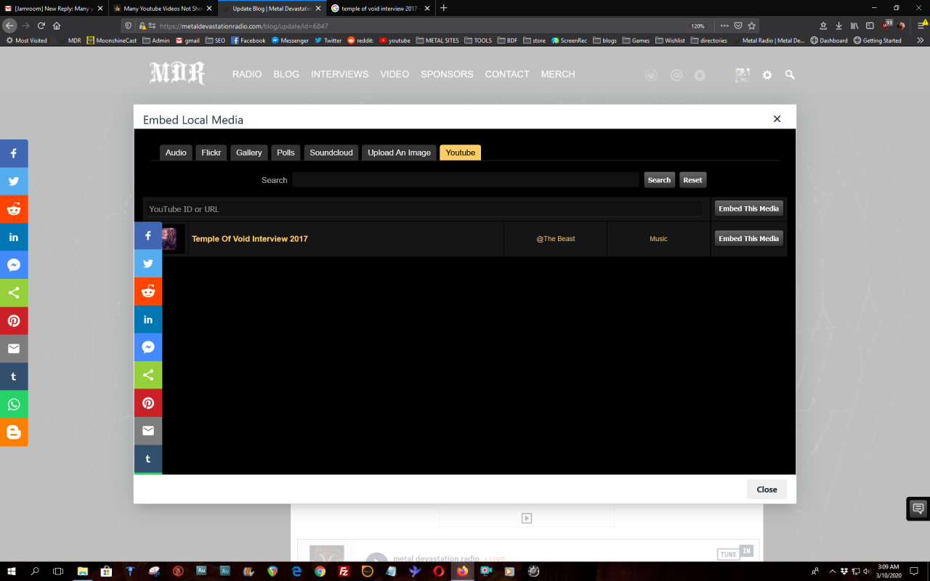
Task: Switch to the Soundcloud tab
Action: pos(331,153)
